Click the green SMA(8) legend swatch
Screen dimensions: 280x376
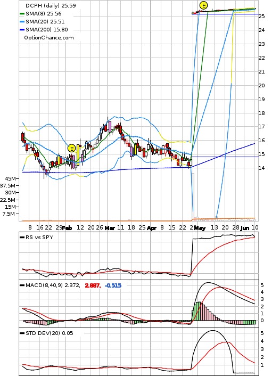click(22, 14)
